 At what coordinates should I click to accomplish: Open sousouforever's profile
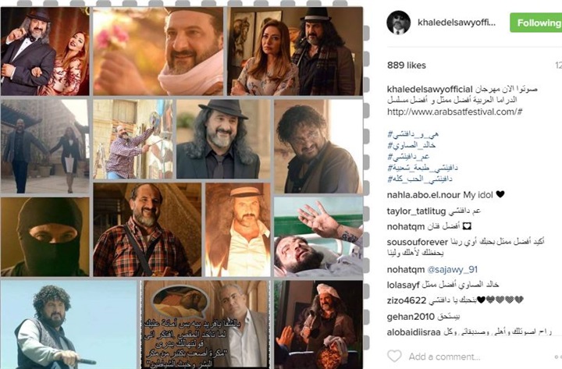(x=418, y=242)
